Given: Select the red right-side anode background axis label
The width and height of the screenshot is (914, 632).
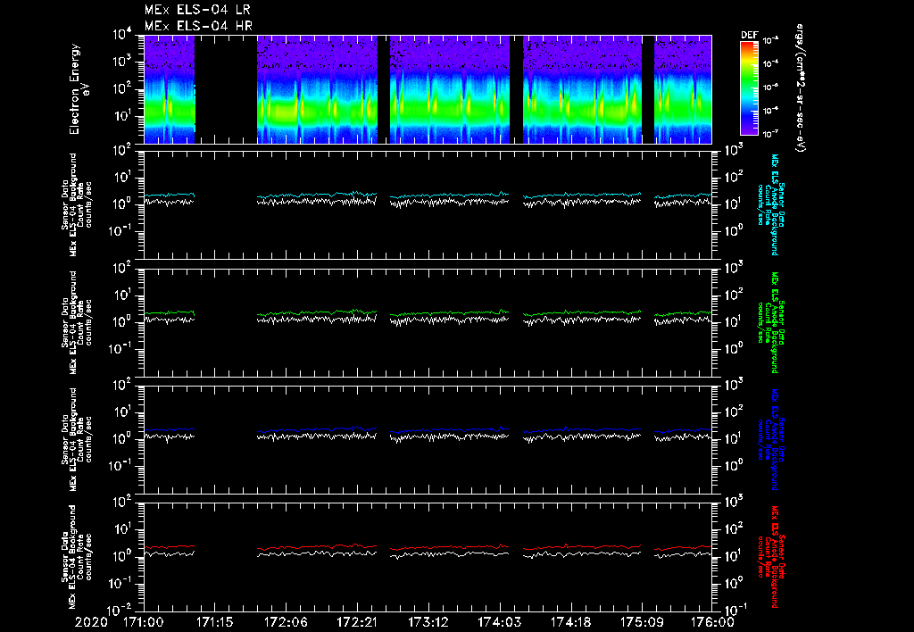Looking at the screenshot, I should coord(770,557).
